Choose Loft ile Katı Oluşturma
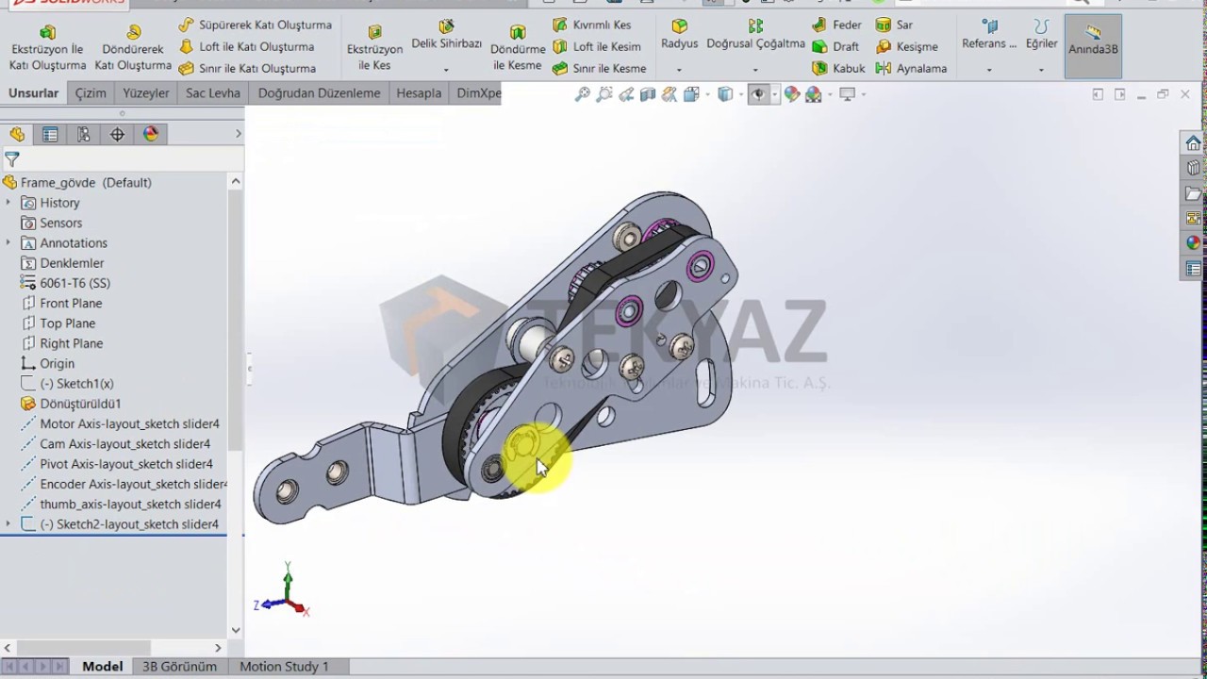This screenshot has width=1207, height=679. tap(246, 46)
